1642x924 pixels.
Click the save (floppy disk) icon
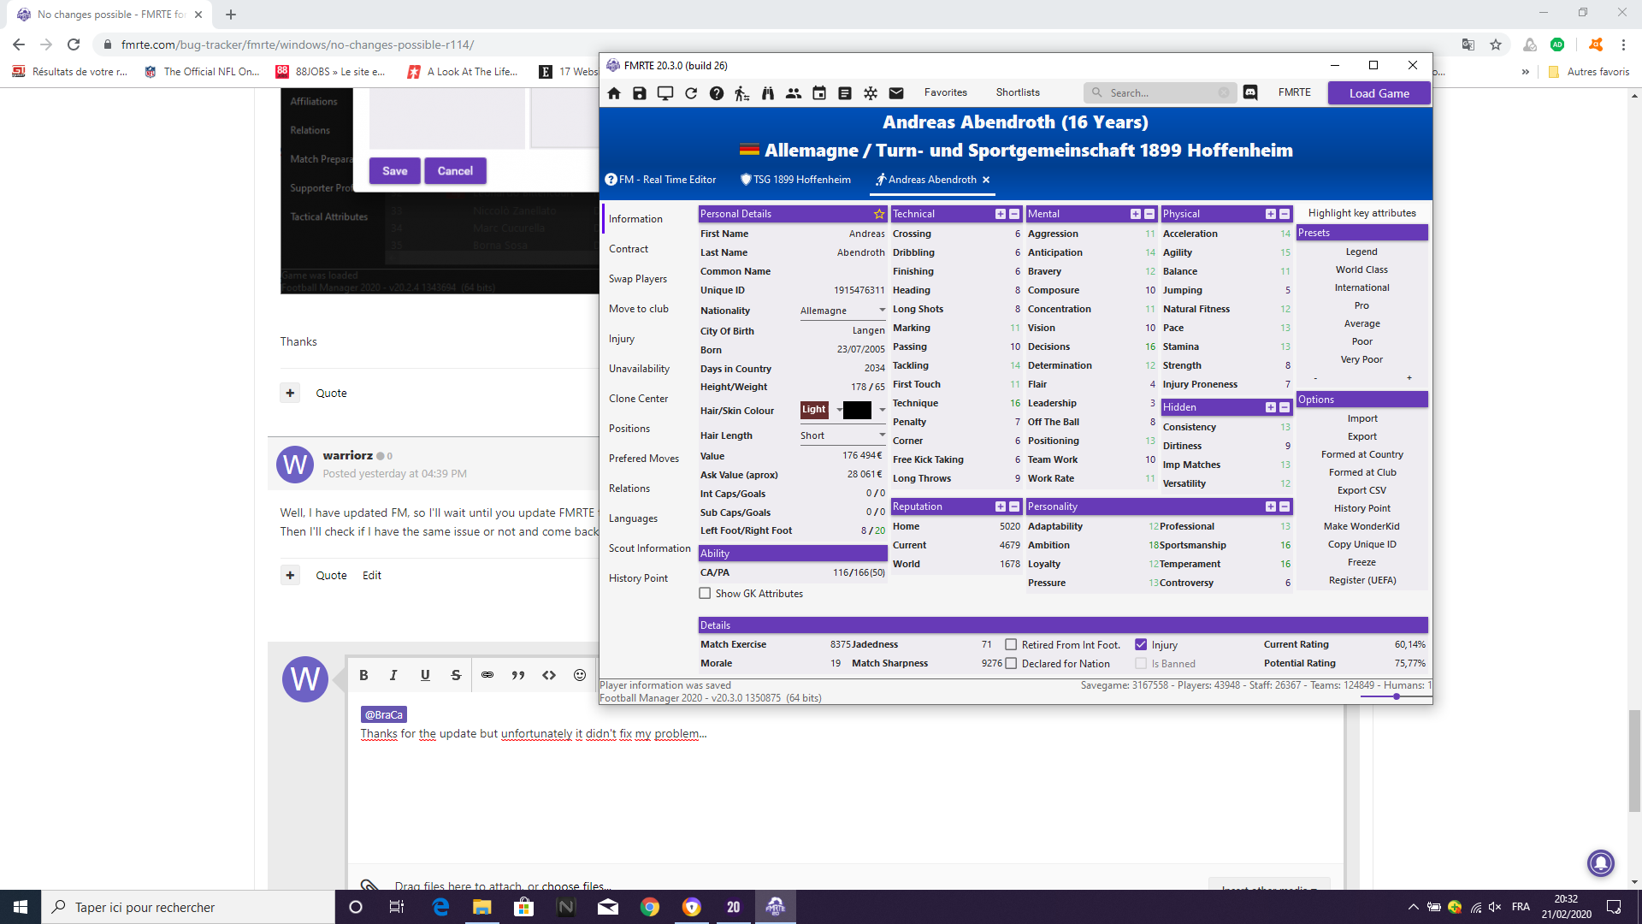[x=640, y=93]
